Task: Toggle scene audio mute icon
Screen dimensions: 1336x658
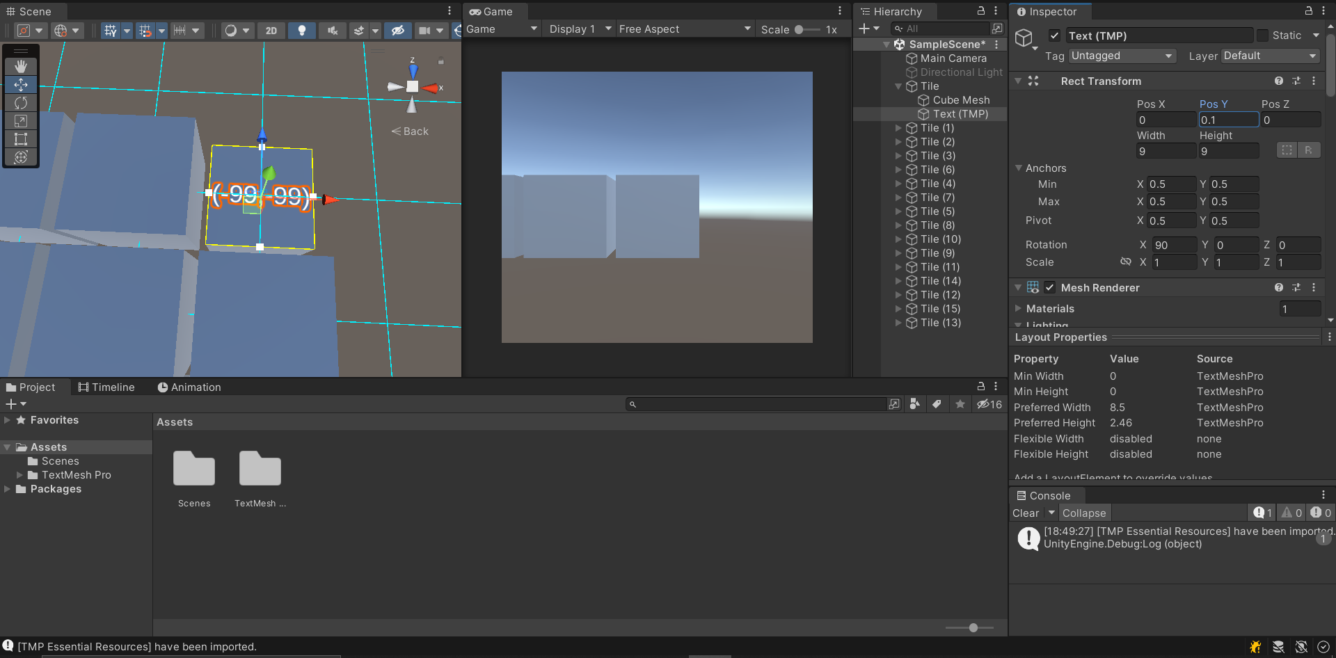Action: point(333,31)
